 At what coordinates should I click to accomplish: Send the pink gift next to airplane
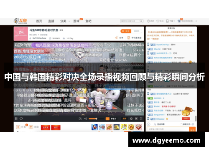pyautogui.click(x=109, y=127)
